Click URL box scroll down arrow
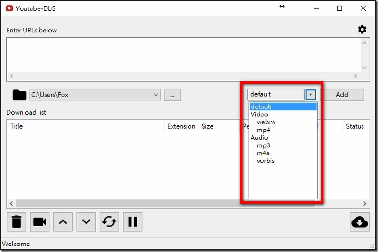Screen dimensions: 378x252 (364, 68)
